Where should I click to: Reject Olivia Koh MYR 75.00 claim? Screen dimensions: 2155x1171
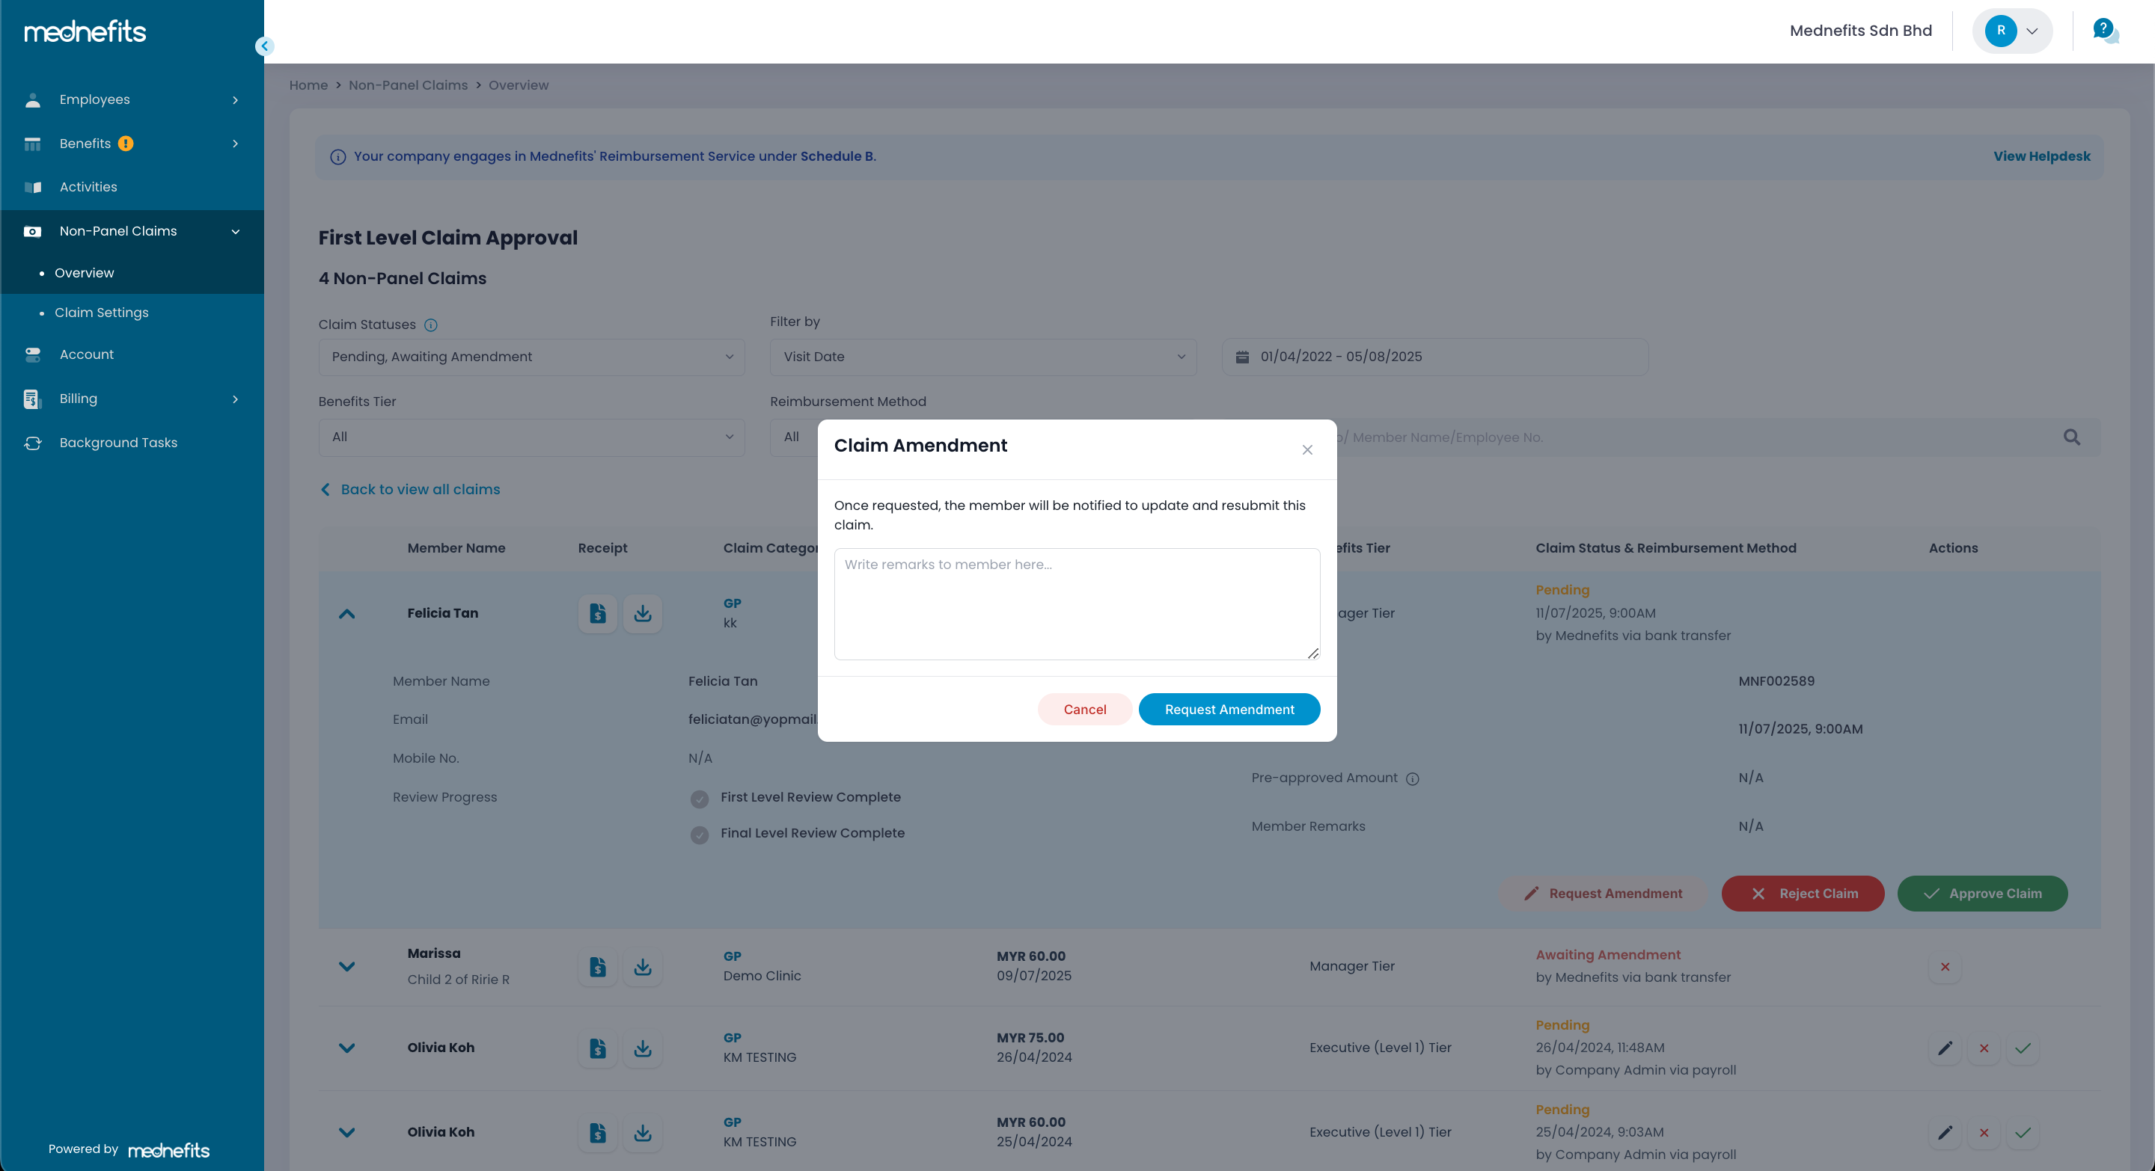(x=1984, y=1048)
